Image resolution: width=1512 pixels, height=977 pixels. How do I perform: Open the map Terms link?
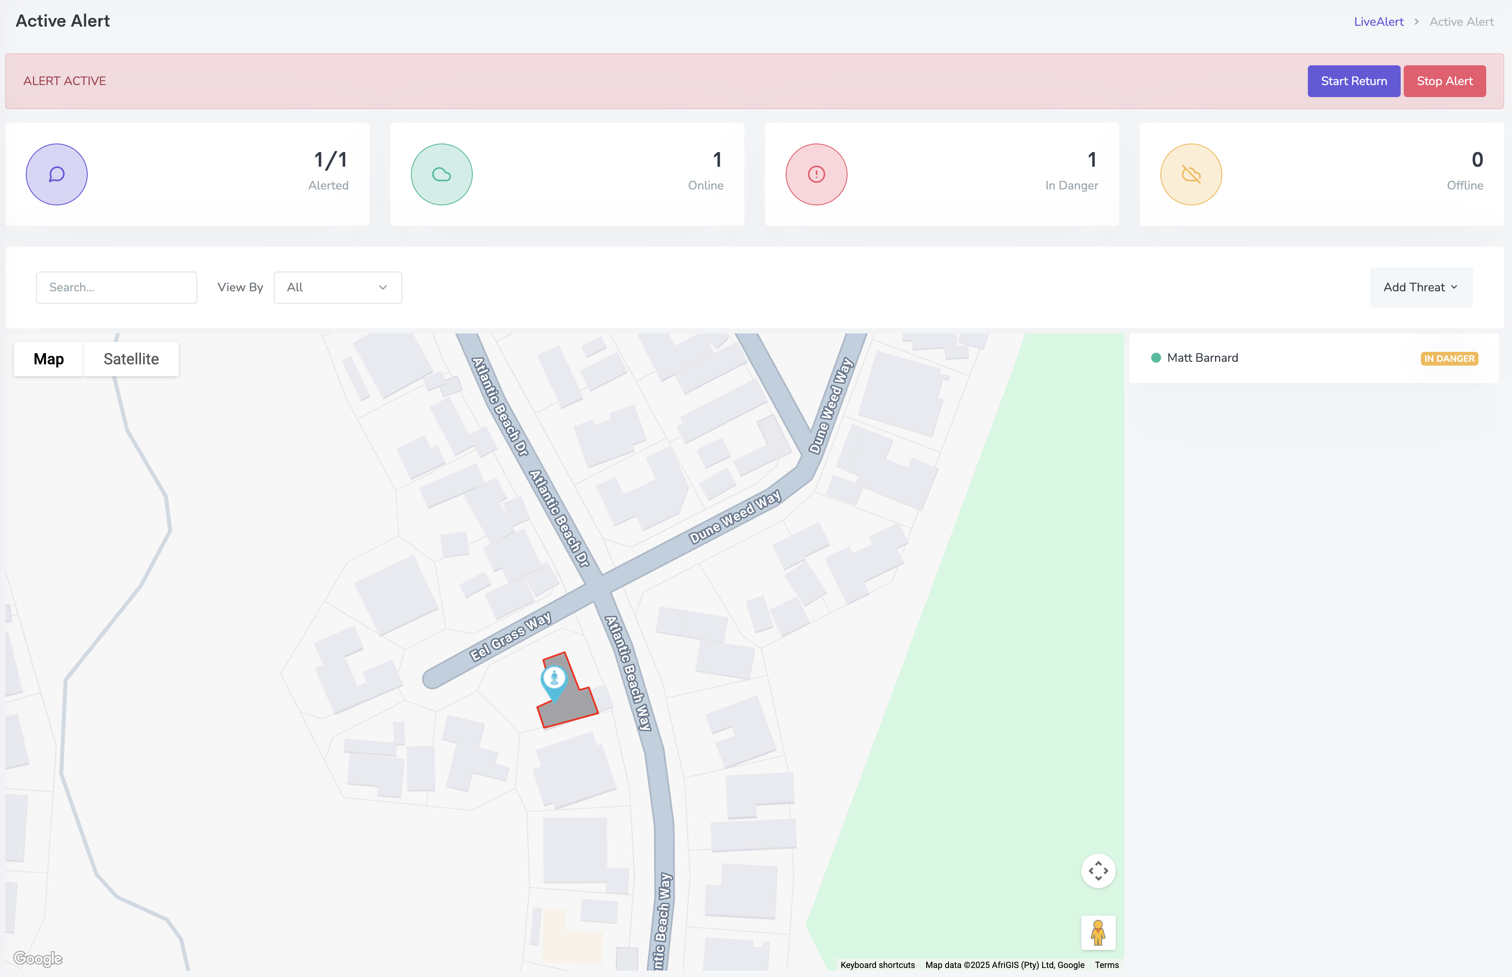click(x=1106, y=965)
